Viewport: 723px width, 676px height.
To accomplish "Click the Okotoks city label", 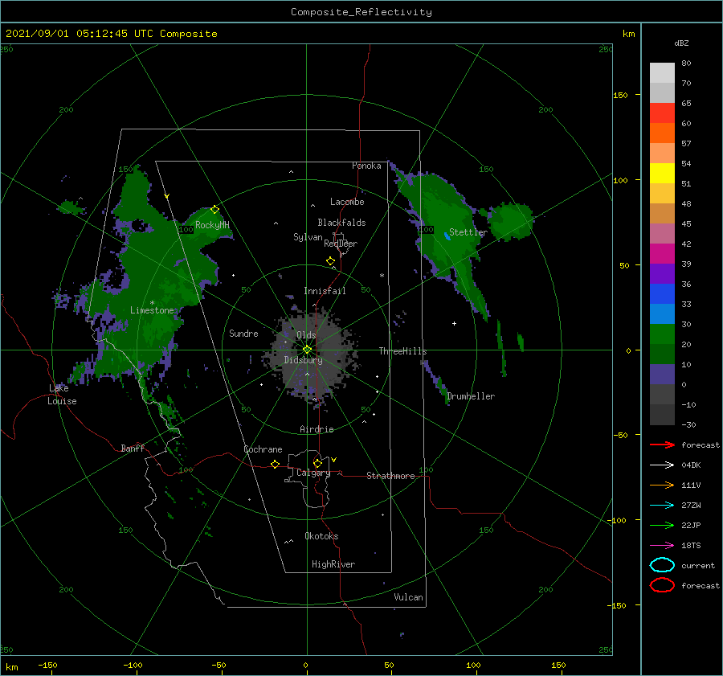I will point(321,536).
